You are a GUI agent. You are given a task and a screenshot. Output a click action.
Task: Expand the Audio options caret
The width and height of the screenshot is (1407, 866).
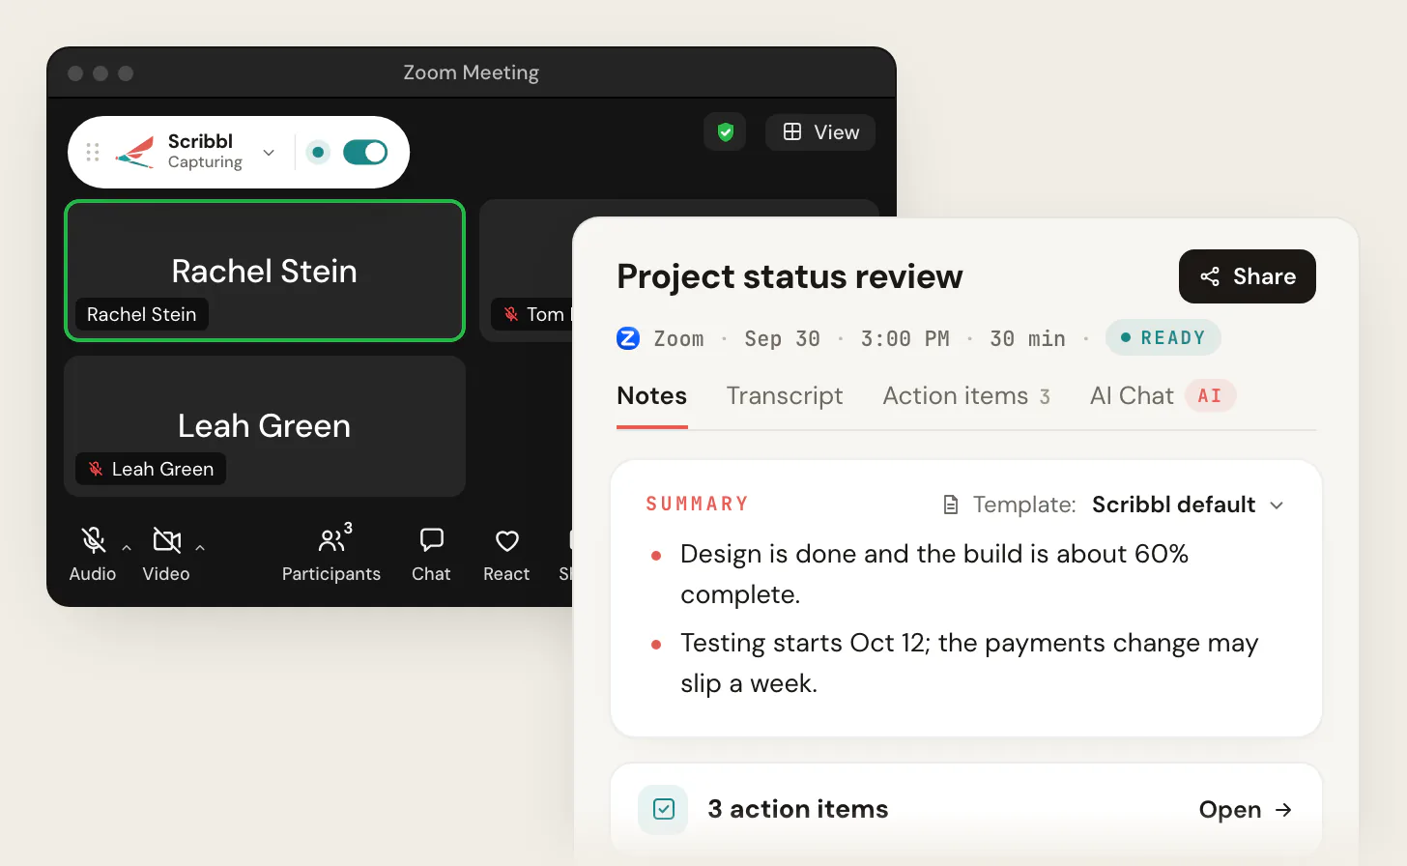(x=127, y=548)
